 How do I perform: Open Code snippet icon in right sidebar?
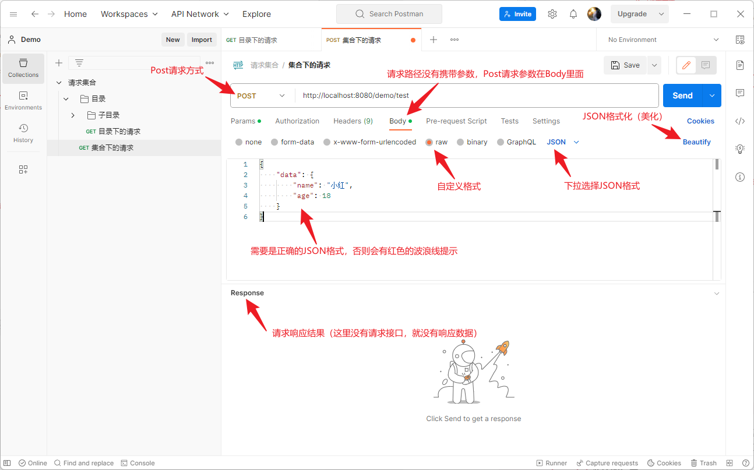pos(740,121)
